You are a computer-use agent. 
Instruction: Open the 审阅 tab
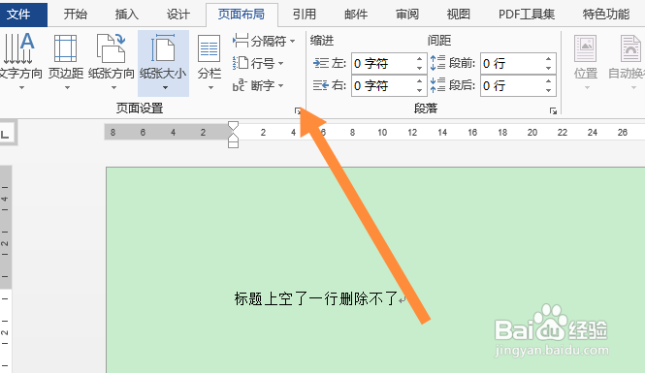click(x=407, y=15)
